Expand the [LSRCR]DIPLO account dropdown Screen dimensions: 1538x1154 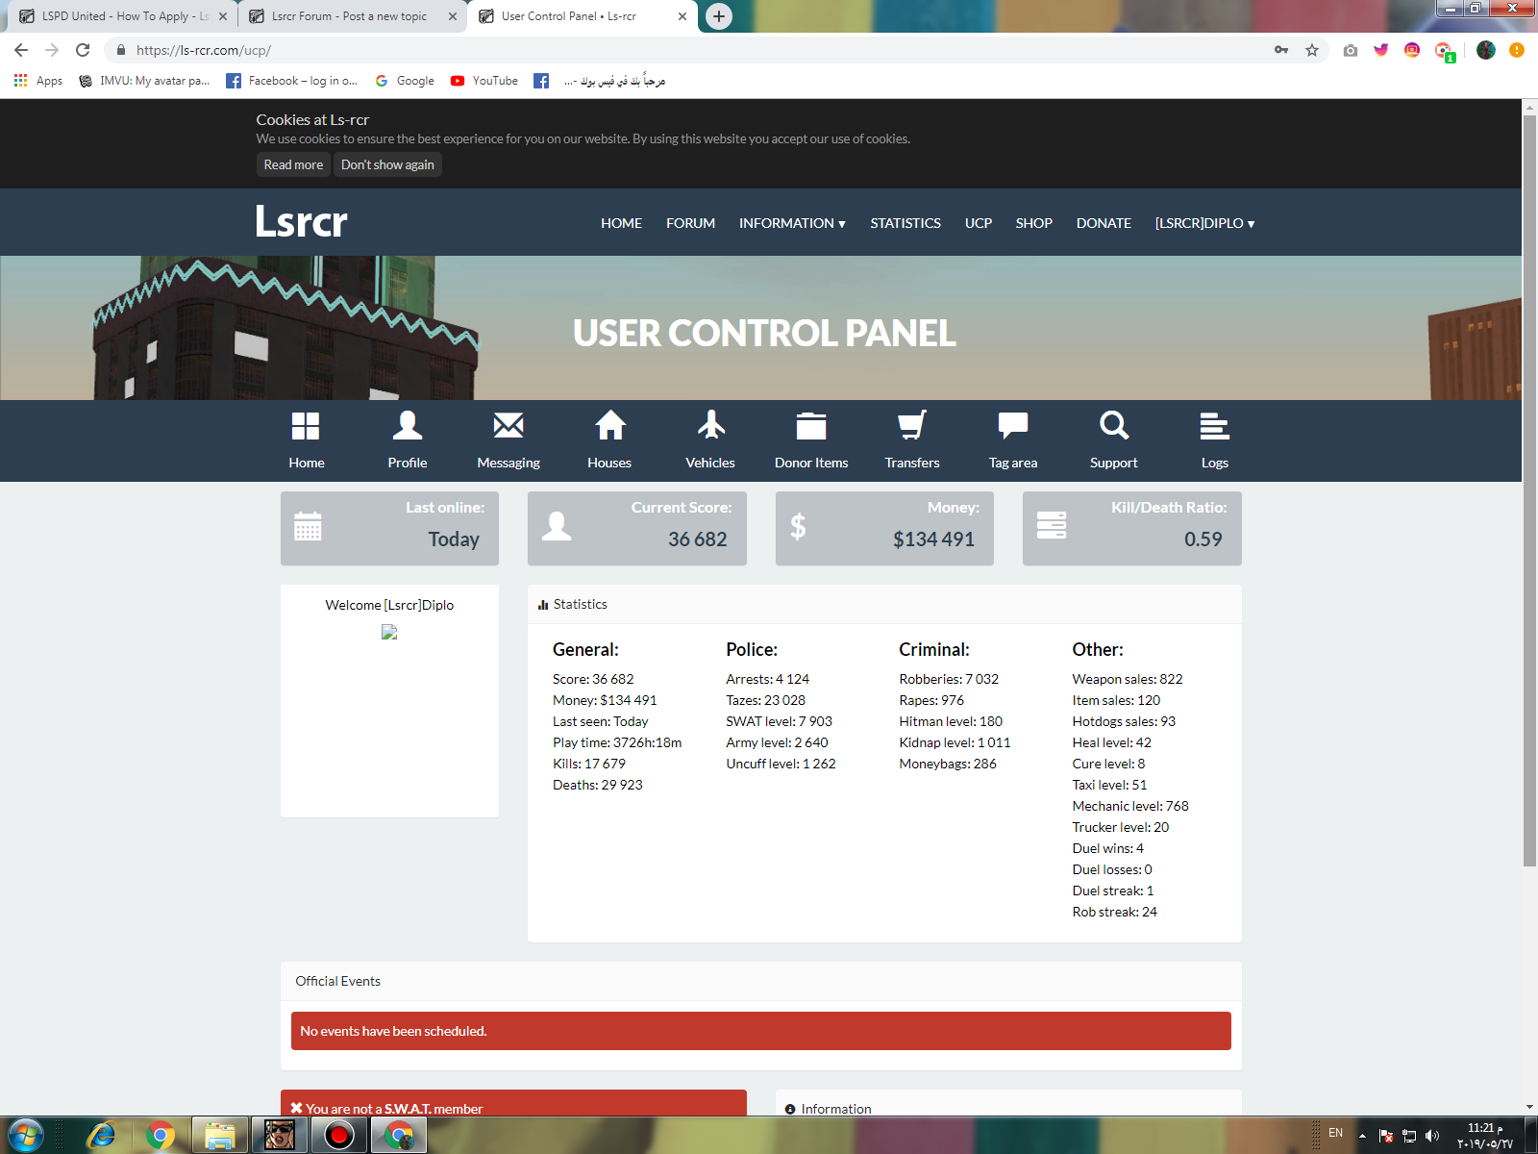click(1204, 223)
